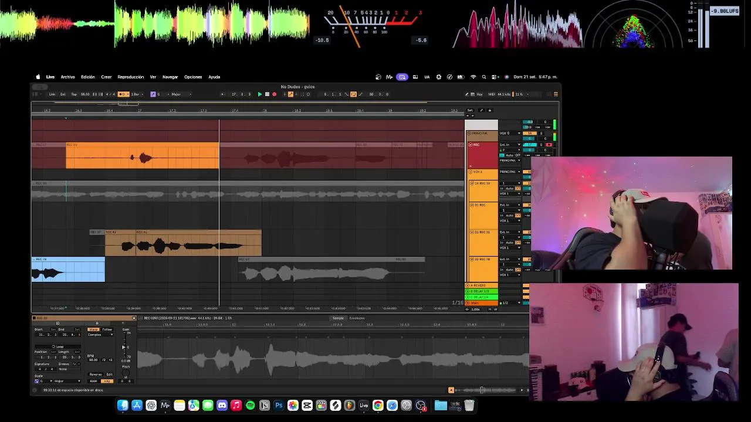The height and width of the screenshot is (422, 751).
Task: Fold the 31 REC 31 track
Action: tap(472, 232)
